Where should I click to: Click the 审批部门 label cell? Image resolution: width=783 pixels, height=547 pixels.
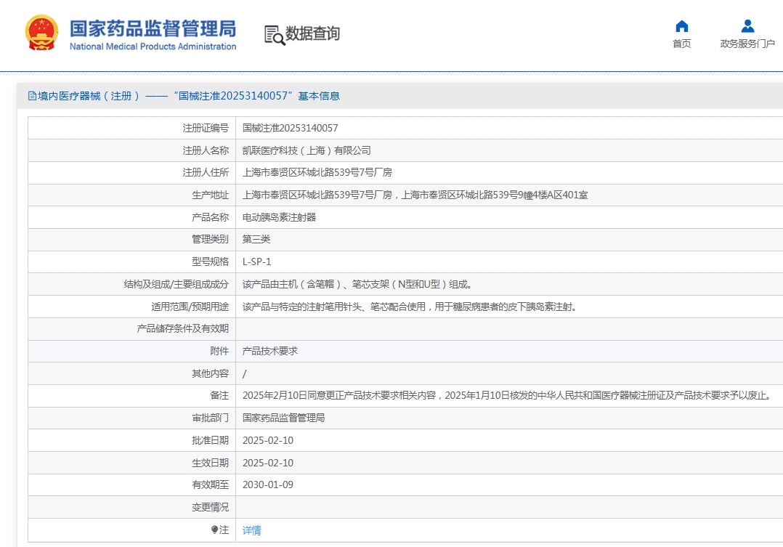(132, 418)
